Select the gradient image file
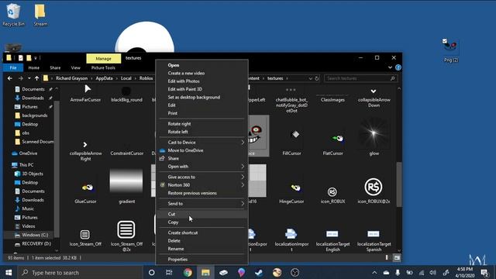 [126, 186]
